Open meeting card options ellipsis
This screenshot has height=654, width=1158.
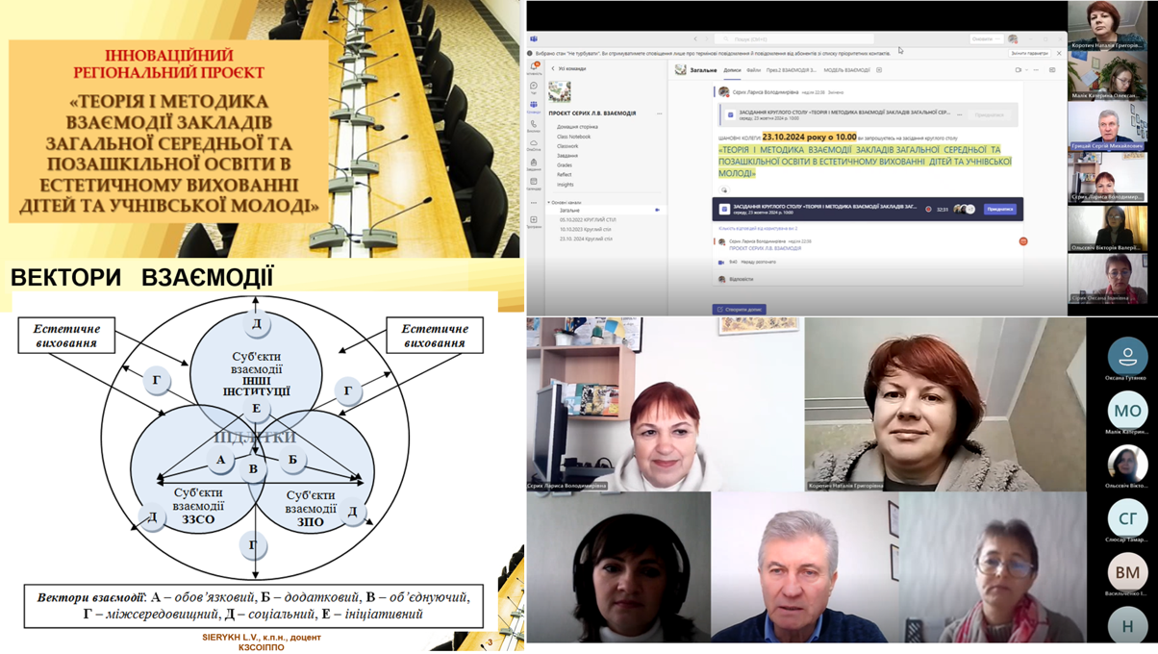959,114
